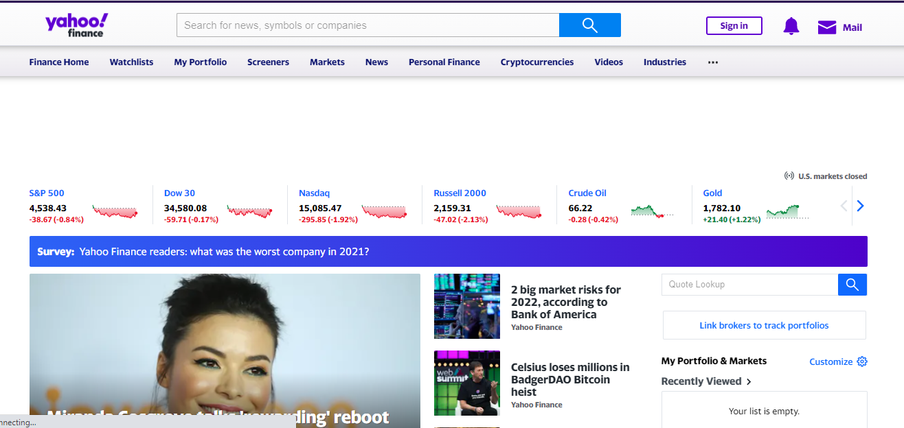Show previous market tickers arrow

pyautogui.click(x=844, y=206)
